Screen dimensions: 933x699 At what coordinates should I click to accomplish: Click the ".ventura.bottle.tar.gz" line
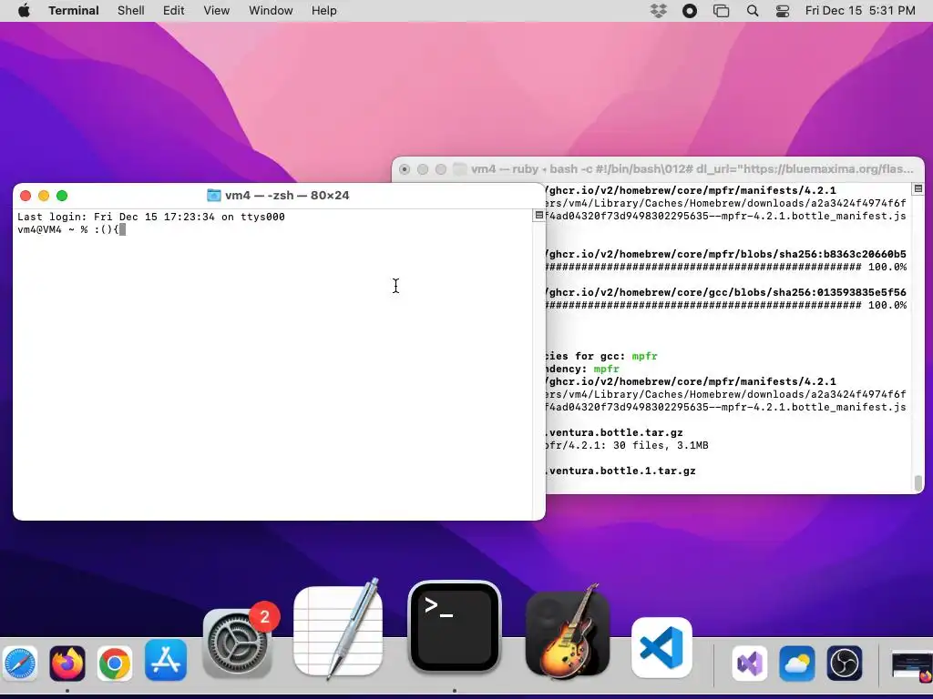tap(614, 432)
